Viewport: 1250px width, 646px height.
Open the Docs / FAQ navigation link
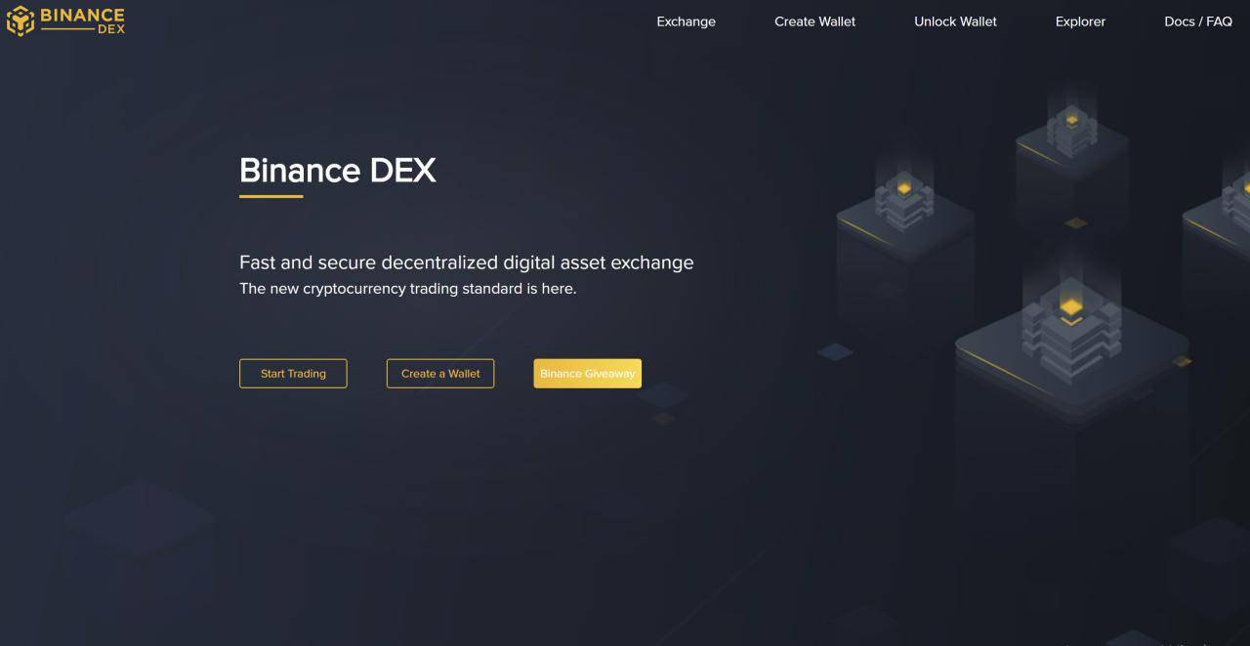pyautogui.click(x=1198, y=21)
